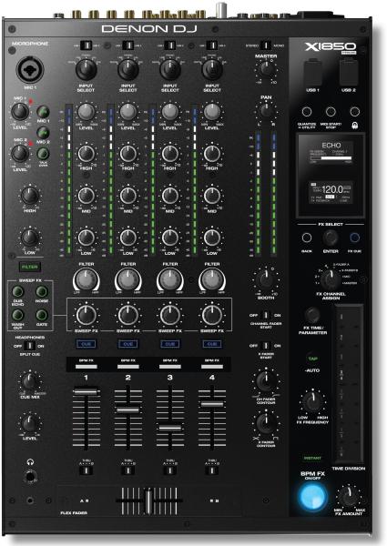Toggle the headphones SPLIT CUE switch

[30, 346]
